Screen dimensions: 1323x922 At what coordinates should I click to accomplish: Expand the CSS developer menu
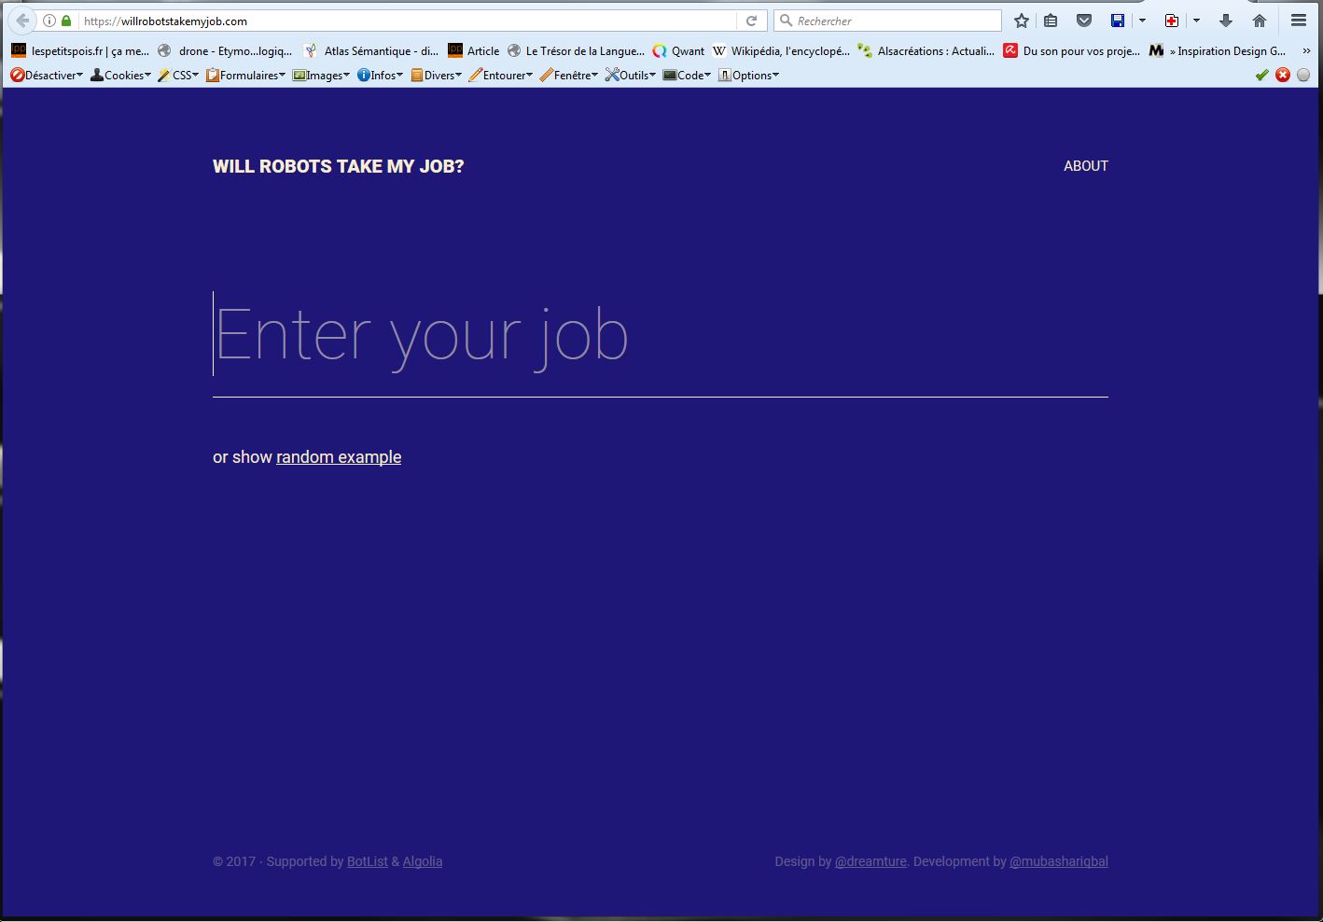pyautogui.click(x=178, y=75)
